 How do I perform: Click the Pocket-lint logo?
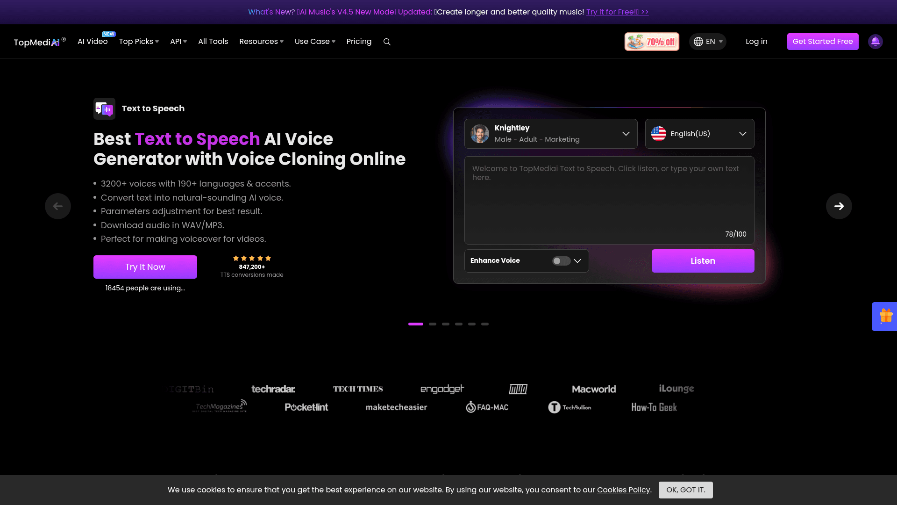(306, 407)
